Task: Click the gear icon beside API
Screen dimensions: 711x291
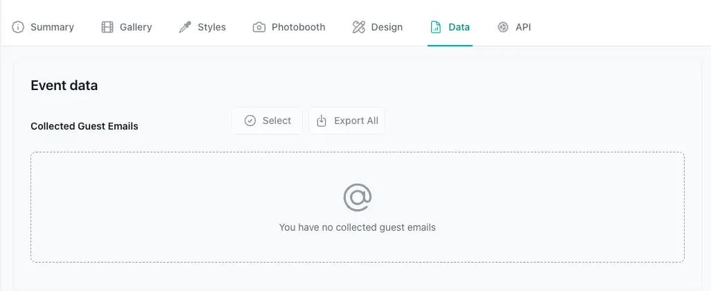Action: tap(503, 27)
